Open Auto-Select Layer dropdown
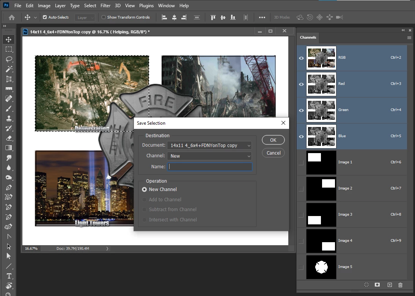The image size is (415, 296). pos(85,17)
